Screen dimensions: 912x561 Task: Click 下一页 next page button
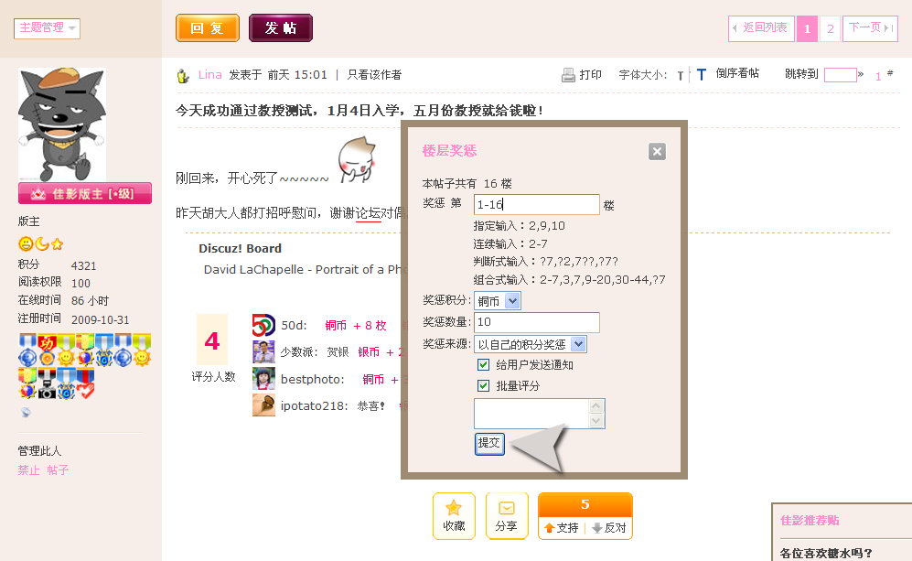869,28
